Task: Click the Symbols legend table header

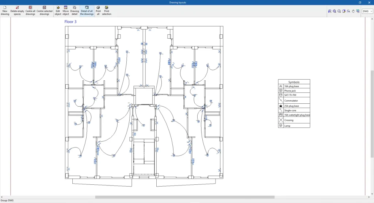Action: pyautogui.click(x=294, y=82)
